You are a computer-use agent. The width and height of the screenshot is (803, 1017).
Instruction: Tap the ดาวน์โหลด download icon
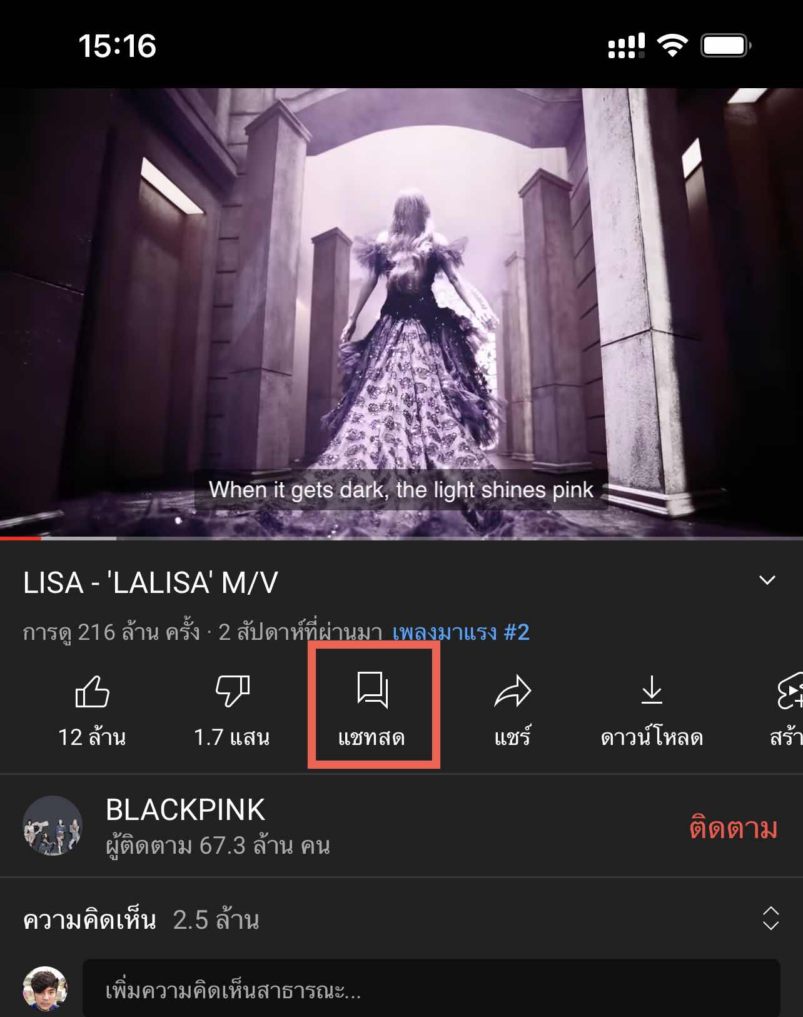[x=652, y=690]
